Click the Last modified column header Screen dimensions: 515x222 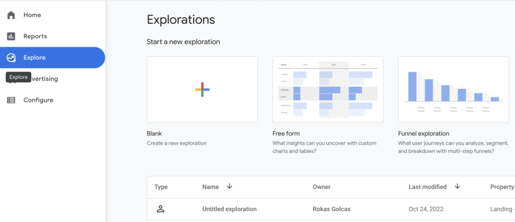[x=427, y=187]
